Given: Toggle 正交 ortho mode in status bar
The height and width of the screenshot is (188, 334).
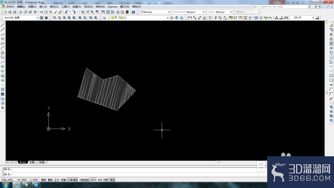Looking at the screenshot, I should tap(57, 180).
